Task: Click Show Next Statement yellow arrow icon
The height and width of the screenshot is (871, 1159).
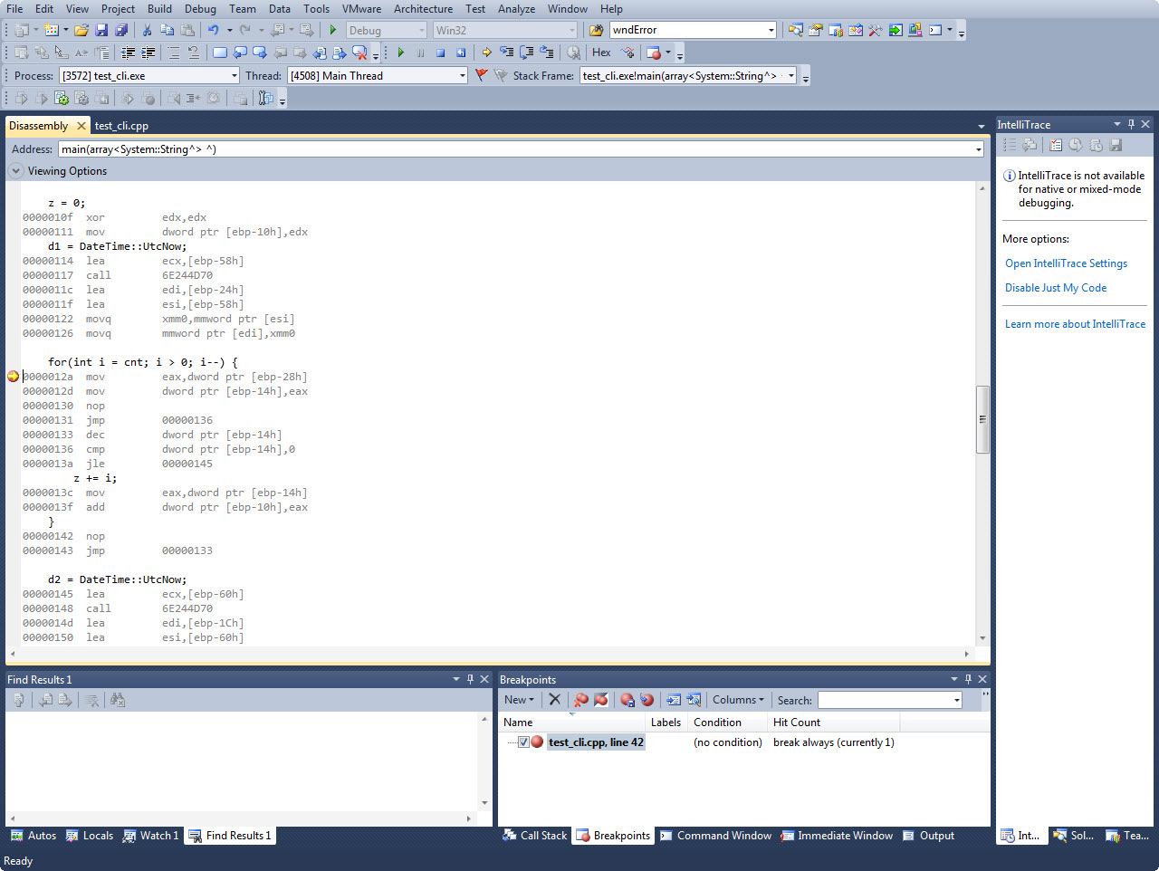Action: [486, 53]
